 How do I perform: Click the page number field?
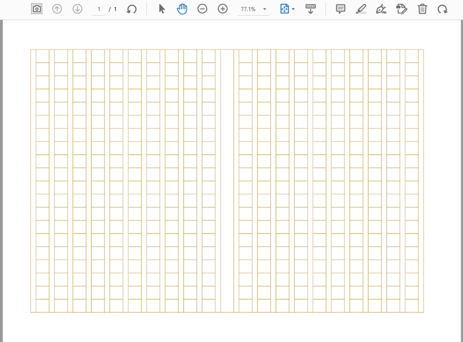[x=99, y=9]
